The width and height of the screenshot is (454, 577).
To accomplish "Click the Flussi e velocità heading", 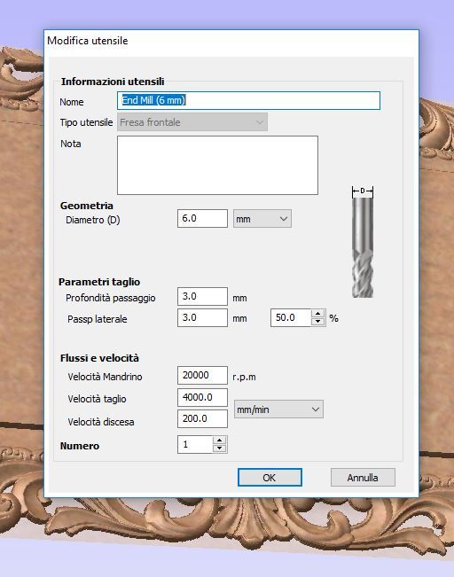I will [99, 358].
